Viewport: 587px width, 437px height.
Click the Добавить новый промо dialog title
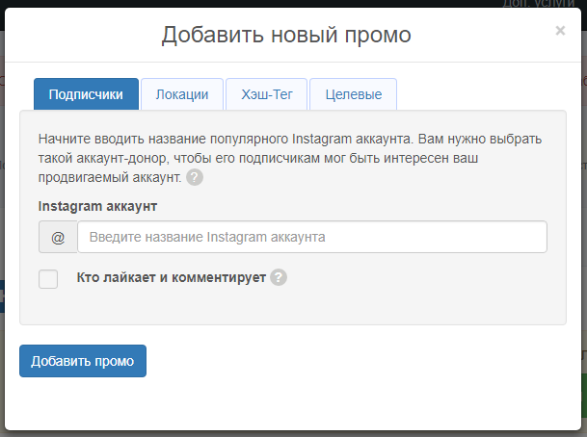click(x=286, y=36)
